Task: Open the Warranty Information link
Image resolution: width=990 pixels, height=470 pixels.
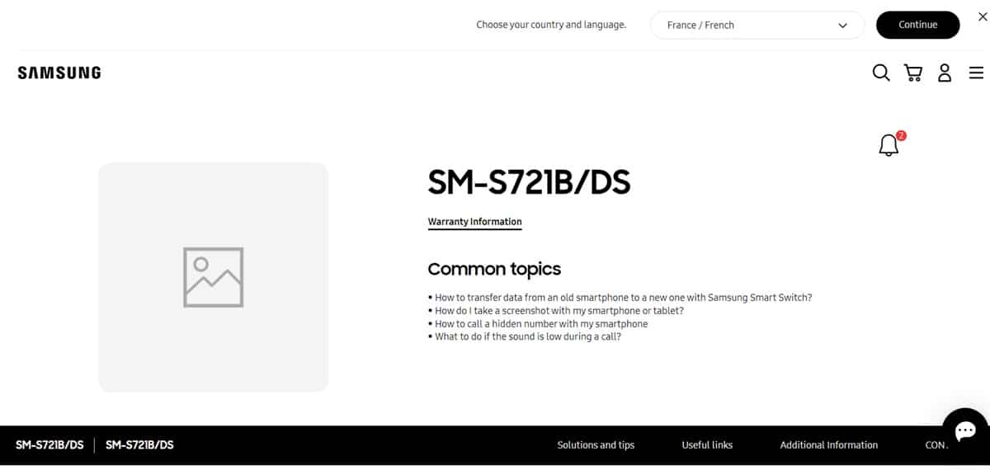Action: (474, 222)
